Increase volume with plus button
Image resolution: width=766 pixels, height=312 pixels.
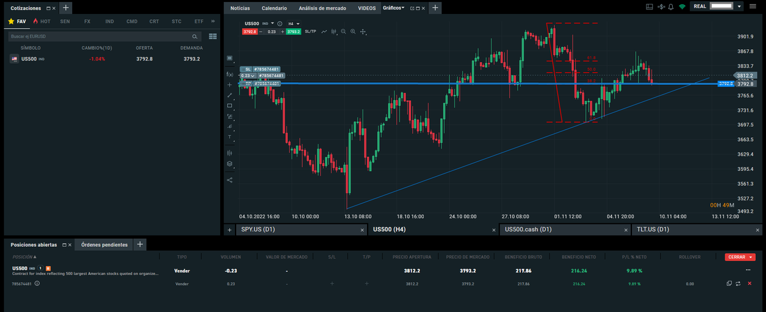point(282,31)
